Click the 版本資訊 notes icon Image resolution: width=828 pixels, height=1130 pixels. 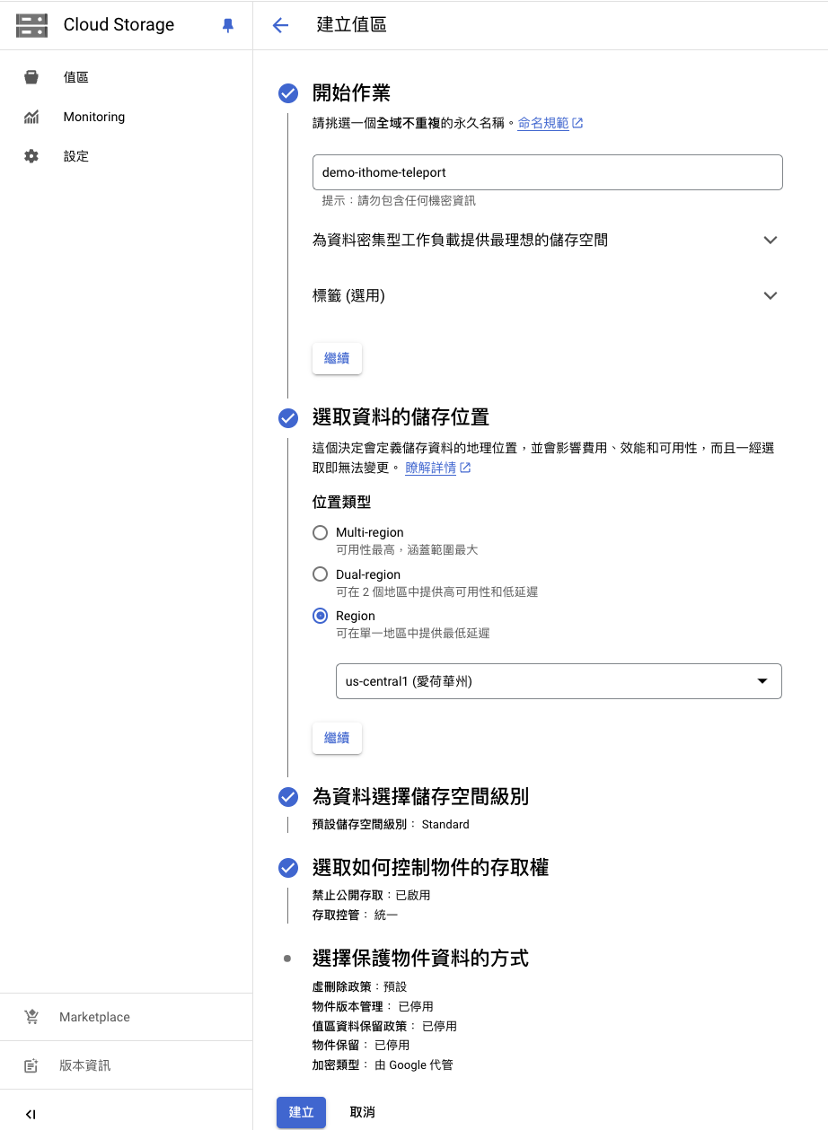click(31, 1065)
